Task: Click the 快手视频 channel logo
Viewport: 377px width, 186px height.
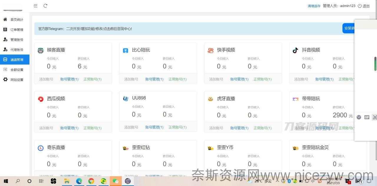Action: coord(211,51)
